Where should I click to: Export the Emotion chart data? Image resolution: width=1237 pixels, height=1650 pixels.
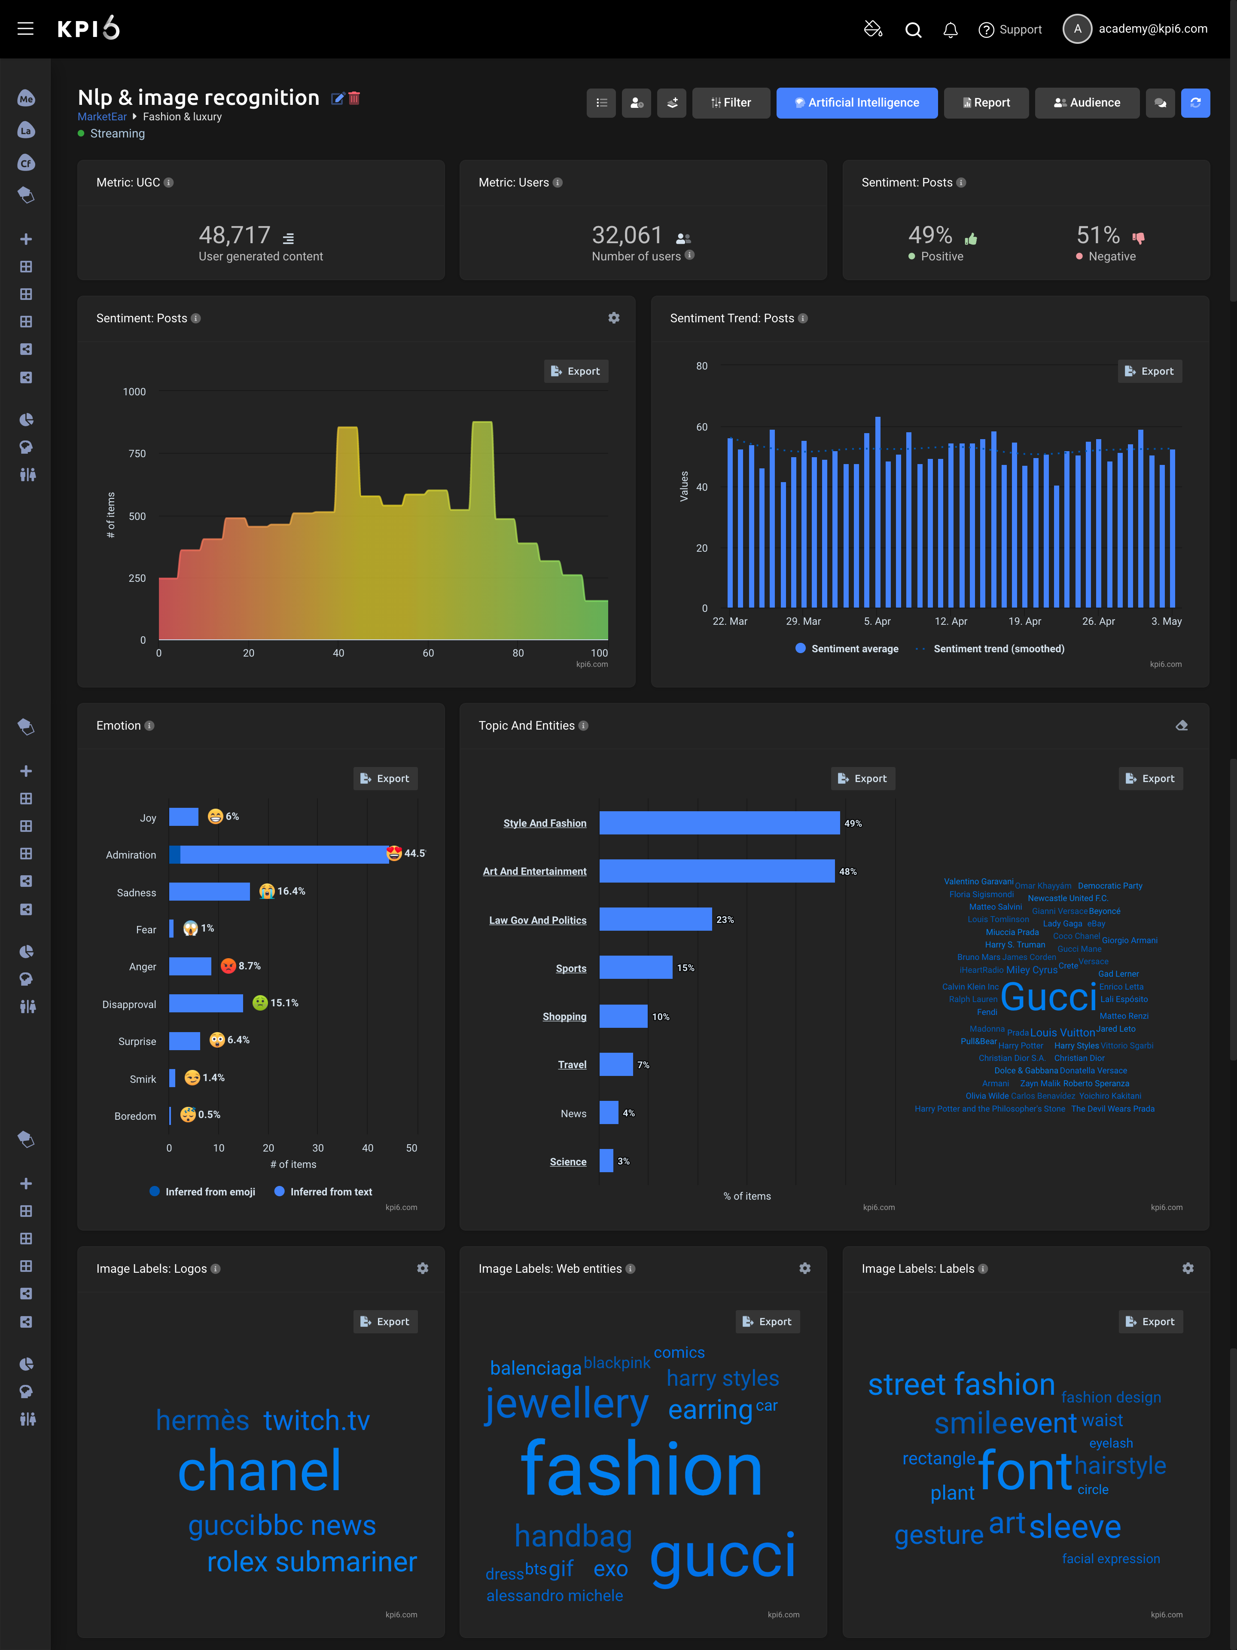click(386, 778)
